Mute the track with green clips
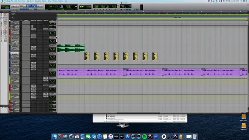249x140 pixels. pyautogui.click(x=18, y=47)
